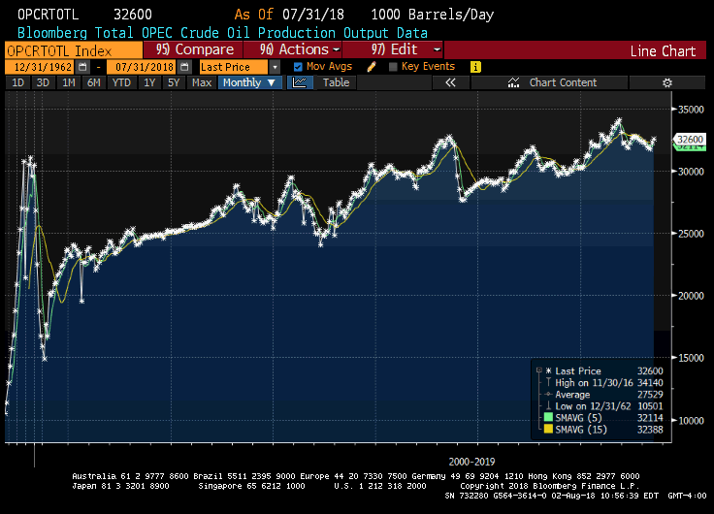
Task: Click the 12/31/1962 start date field
Action: [x=40, y=67]
